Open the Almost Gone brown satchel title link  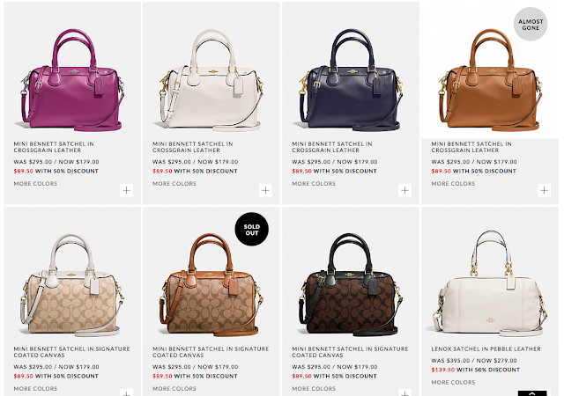tap(471, 147)
